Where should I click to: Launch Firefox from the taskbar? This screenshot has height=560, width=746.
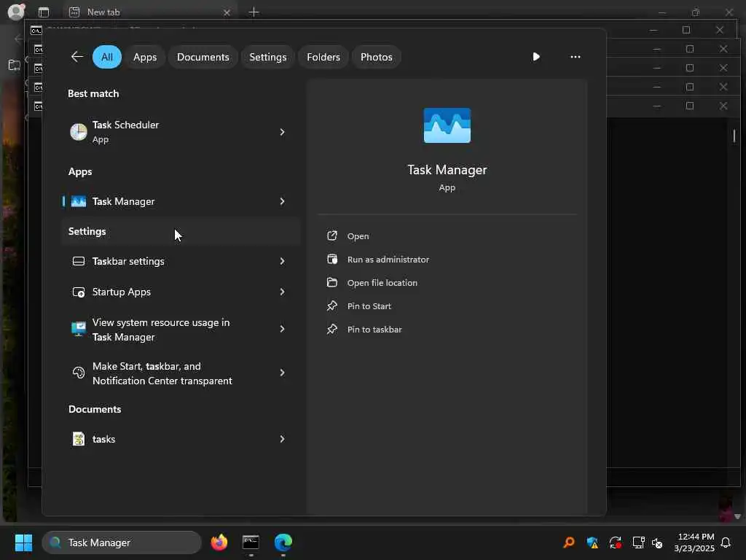[219, 542]
